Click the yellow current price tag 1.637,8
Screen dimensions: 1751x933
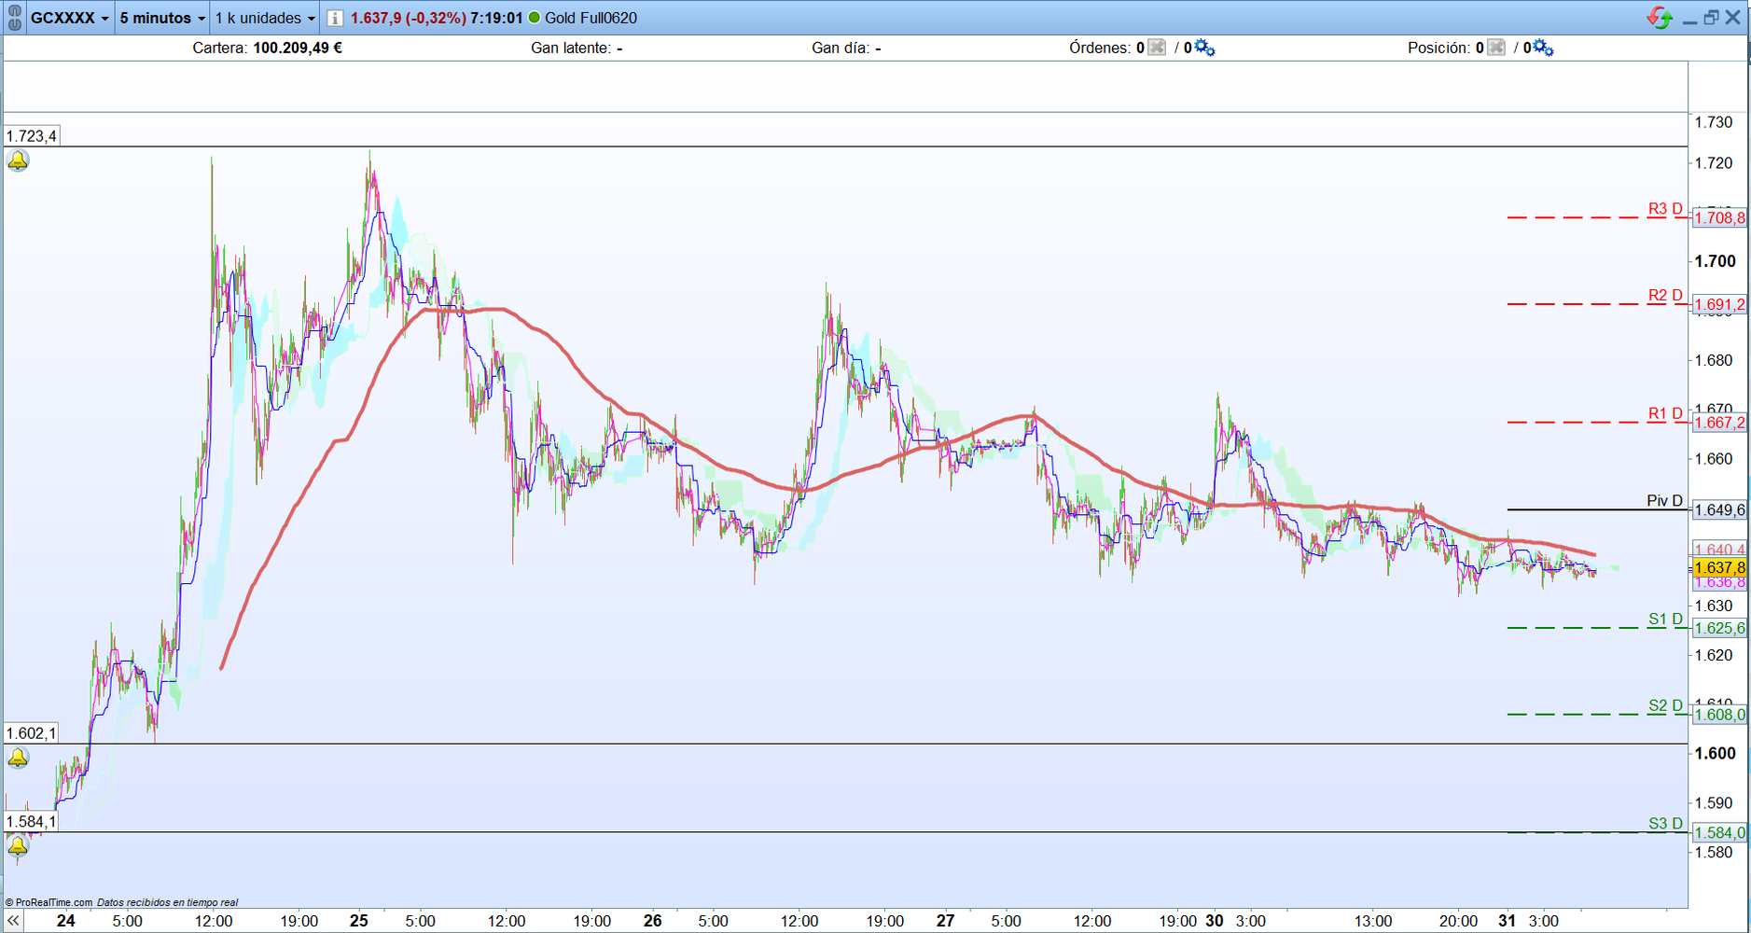[x=1719, y=567]
